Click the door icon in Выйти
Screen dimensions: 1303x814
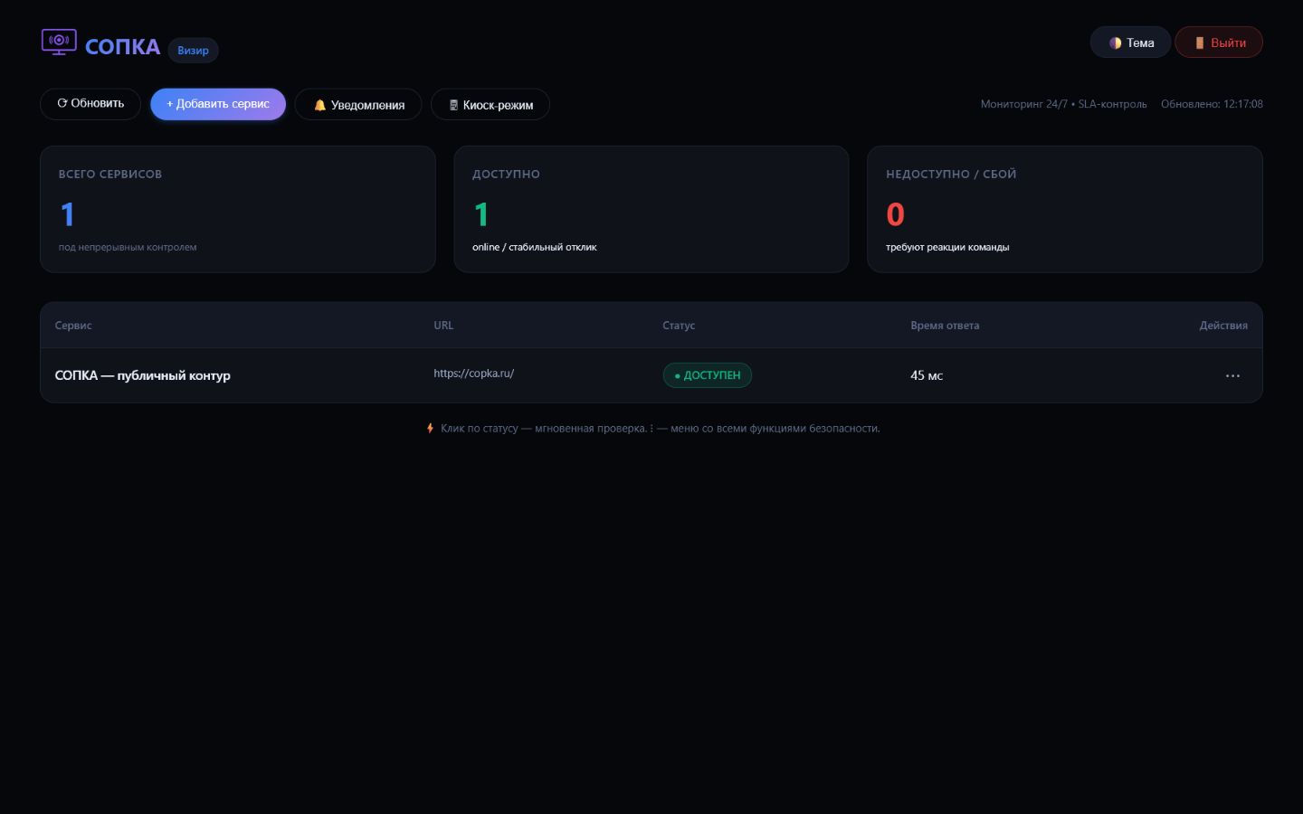click(x=1199, y=43)
